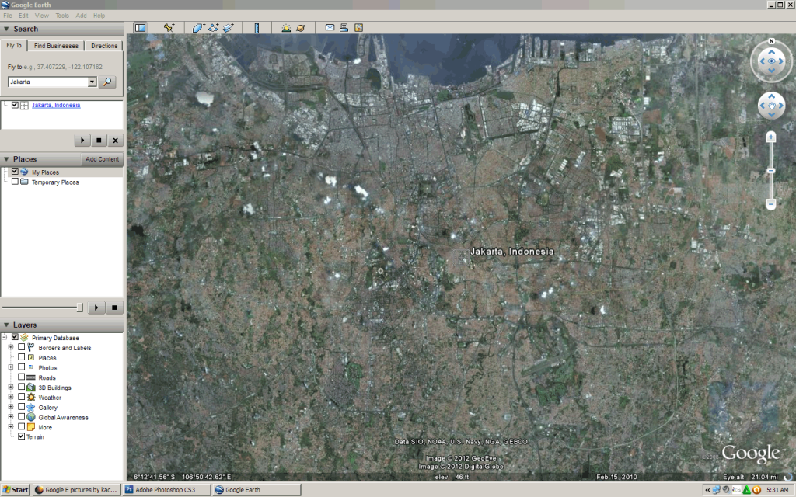
Task: Click the 3D Buildings layer icon
Action: 31,388
